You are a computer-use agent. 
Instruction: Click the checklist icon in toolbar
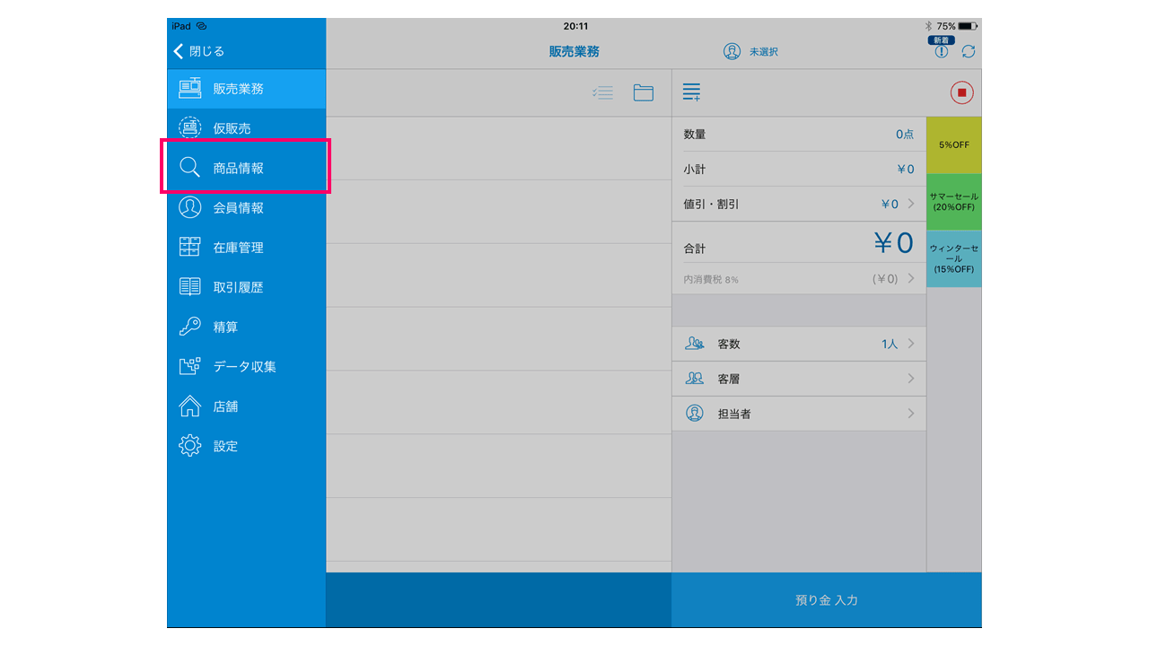pyautogui.click(x=603, y=92)
